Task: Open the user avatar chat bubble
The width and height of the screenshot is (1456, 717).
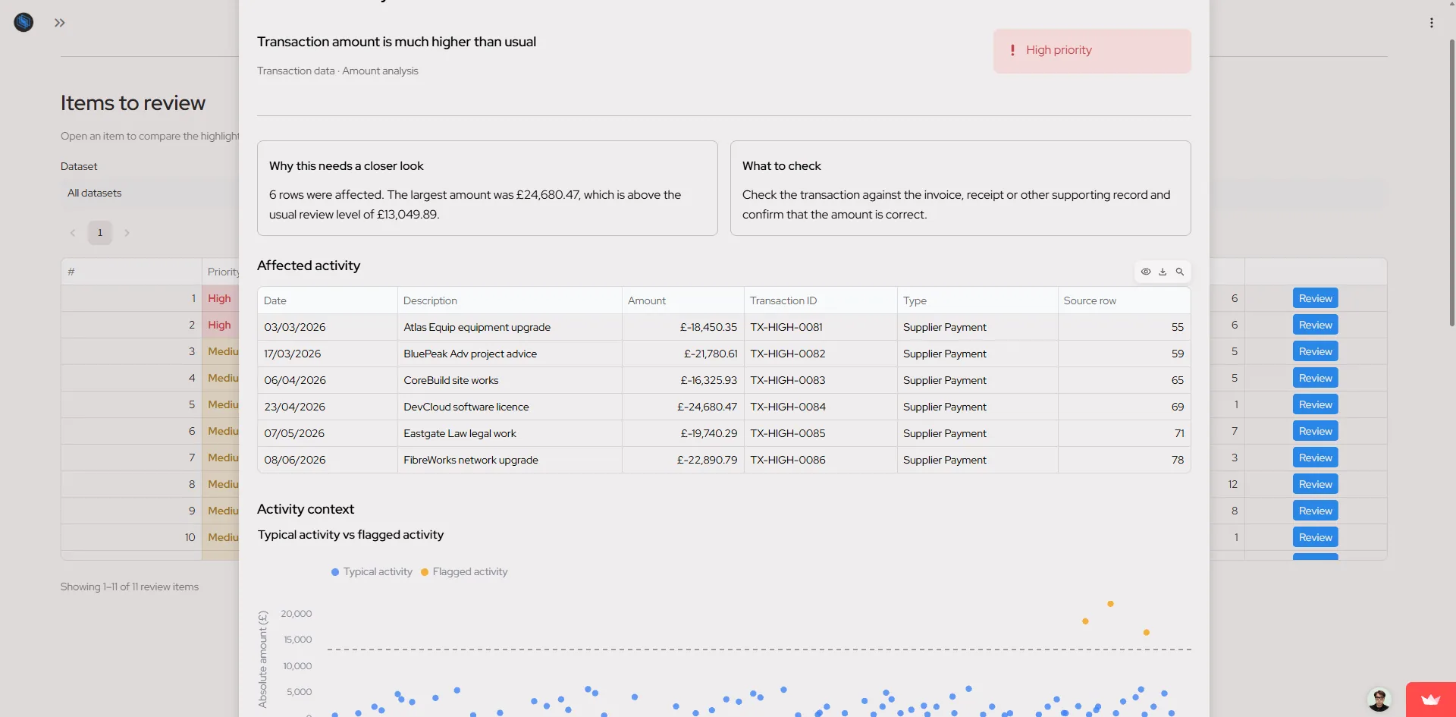Action: [1379, 700]
